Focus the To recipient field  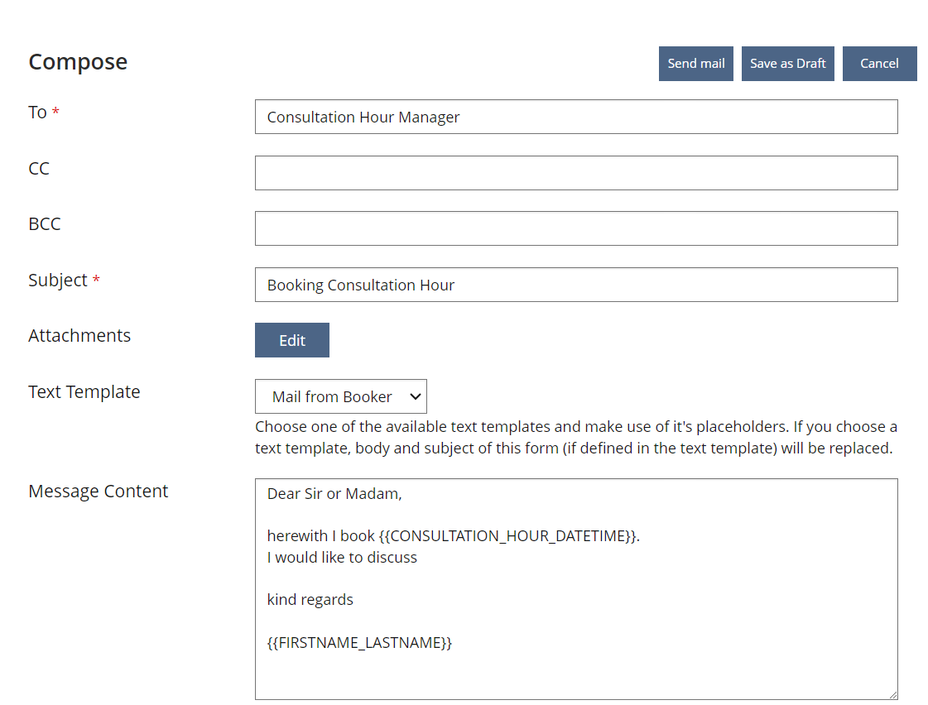click(576, 117)
